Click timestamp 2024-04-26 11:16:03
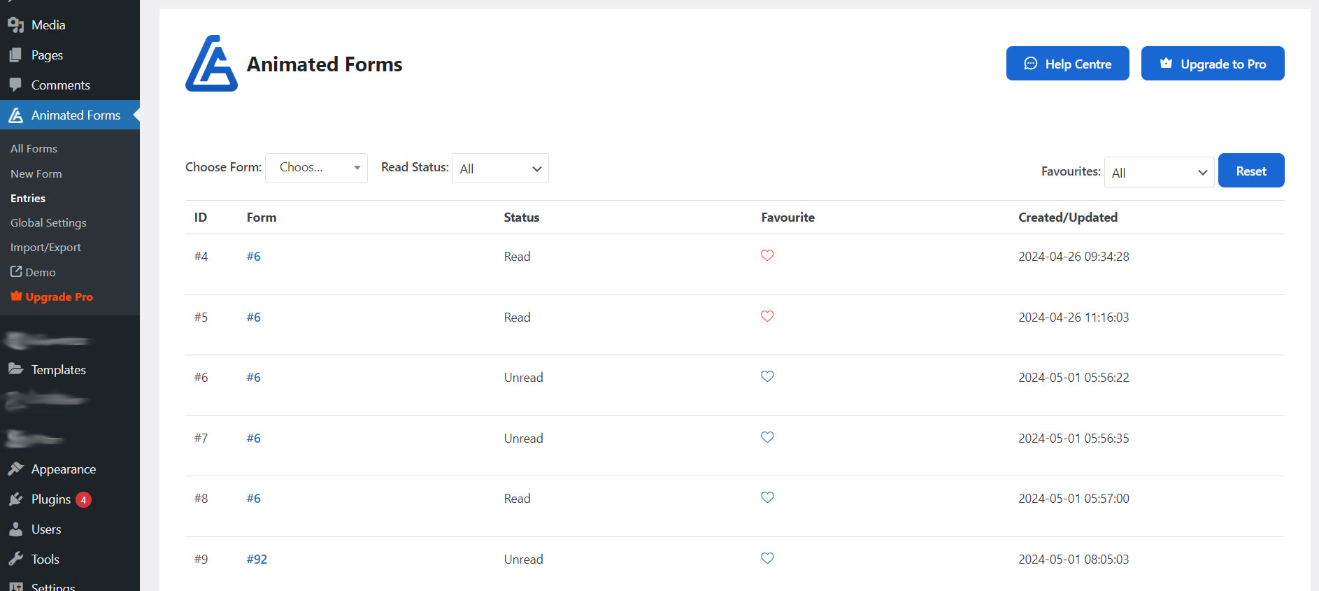 (x=1074, y=318)
